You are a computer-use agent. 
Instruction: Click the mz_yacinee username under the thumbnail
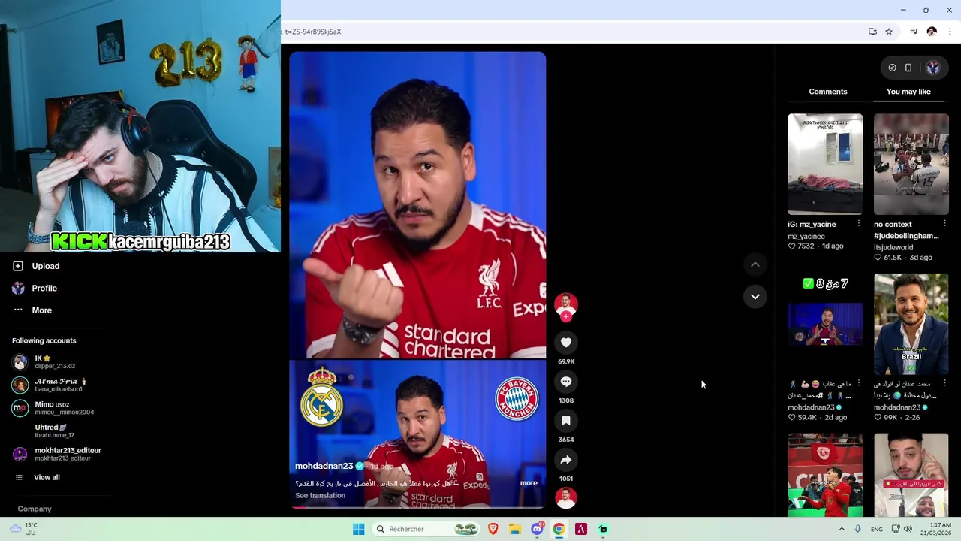point(806,236)
